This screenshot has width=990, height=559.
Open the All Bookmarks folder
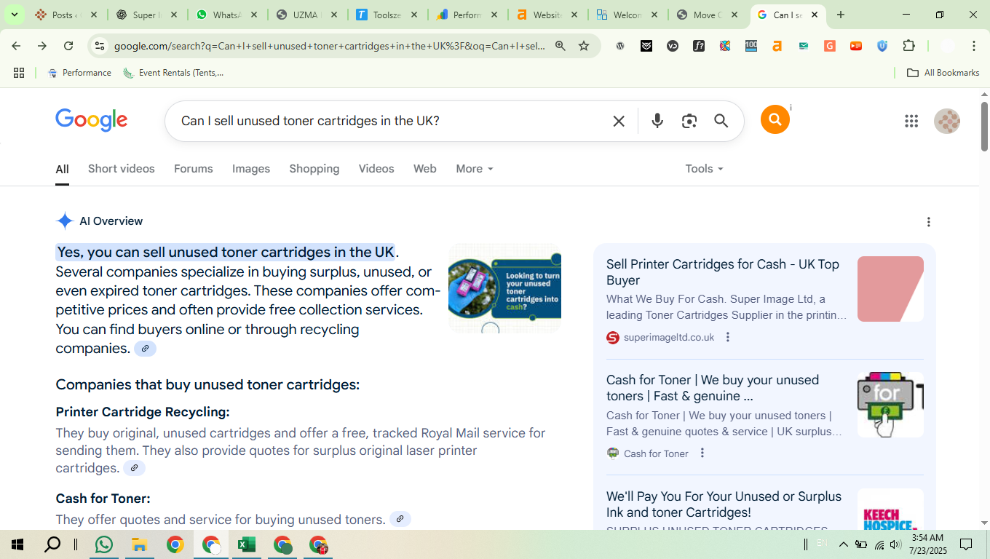(943, 73)
